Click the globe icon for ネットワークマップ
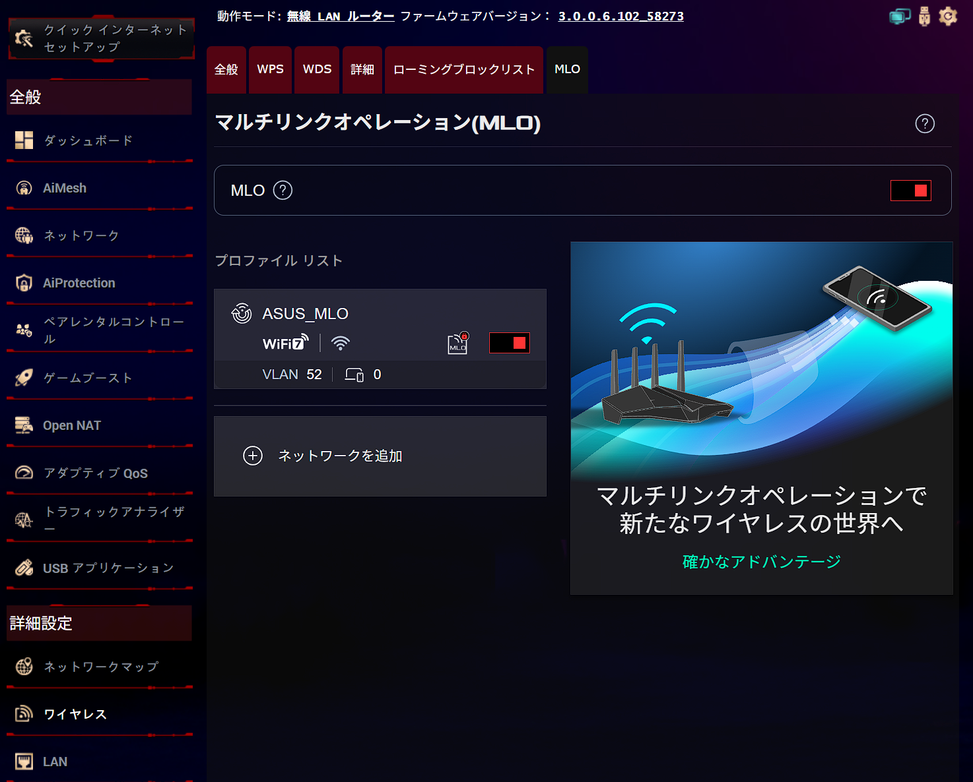 (24, 667)
